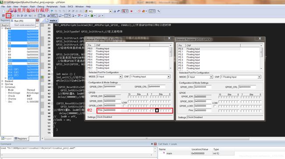
Task: Toggle bit 15 in the GPIOE_IDR row
Action: tap(220, 97)
